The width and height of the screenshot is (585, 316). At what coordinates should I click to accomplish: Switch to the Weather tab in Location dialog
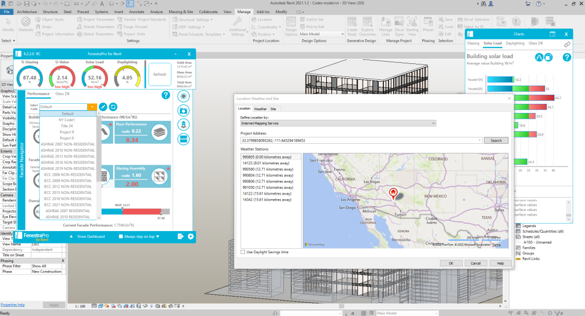[260, 109]
